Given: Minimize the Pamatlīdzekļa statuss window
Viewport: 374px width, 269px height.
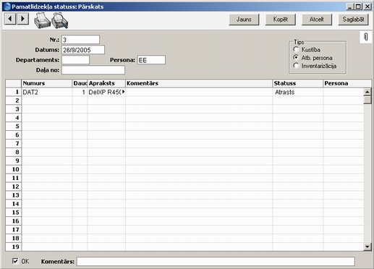Looking at the screenshot, I should (x=350, y=7).
